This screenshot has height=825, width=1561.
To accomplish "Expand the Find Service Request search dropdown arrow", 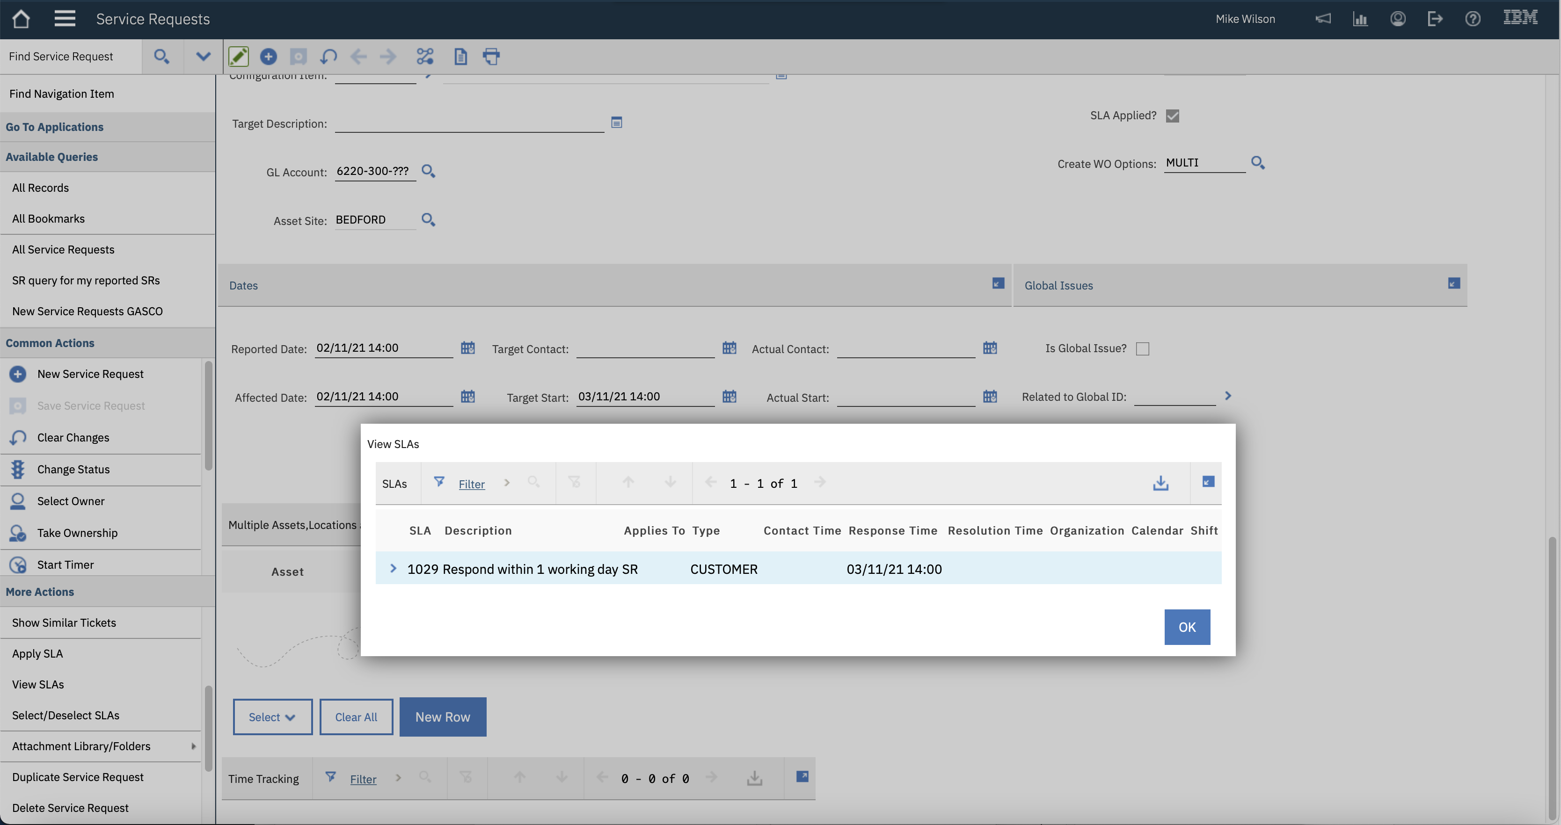I will point(203,56).
